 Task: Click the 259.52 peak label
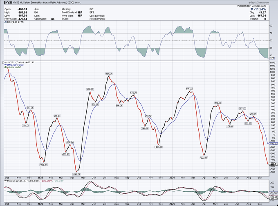148,116
